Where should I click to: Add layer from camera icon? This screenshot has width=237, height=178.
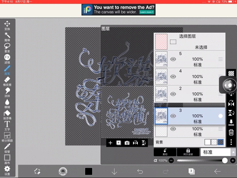(127, 143)
